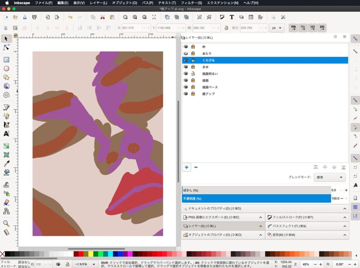360x268 pixels.
Task: Choose the spiral drawing tool
Action: click(6, 95)
